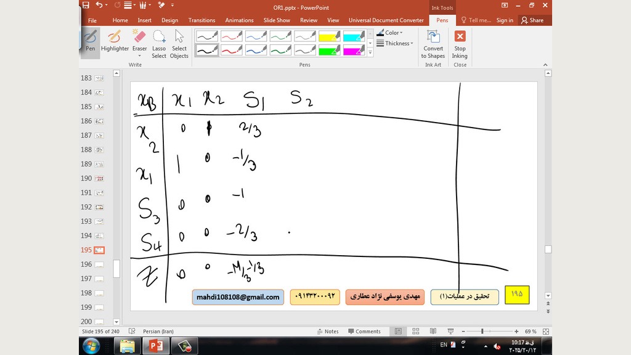Click the Share button
Viewport: 631px width, 355px height.
point(532,20)
